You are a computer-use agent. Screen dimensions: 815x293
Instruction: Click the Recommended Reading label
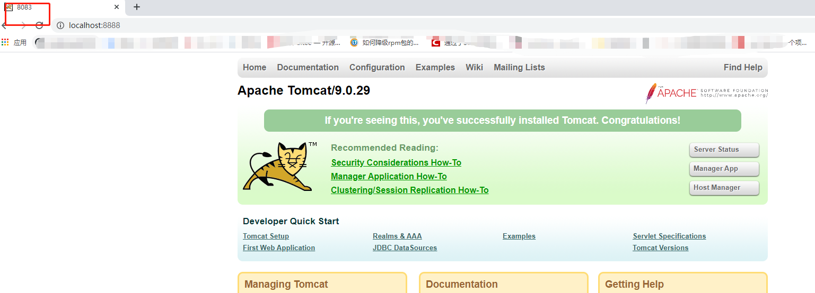(x=384, y=148)
